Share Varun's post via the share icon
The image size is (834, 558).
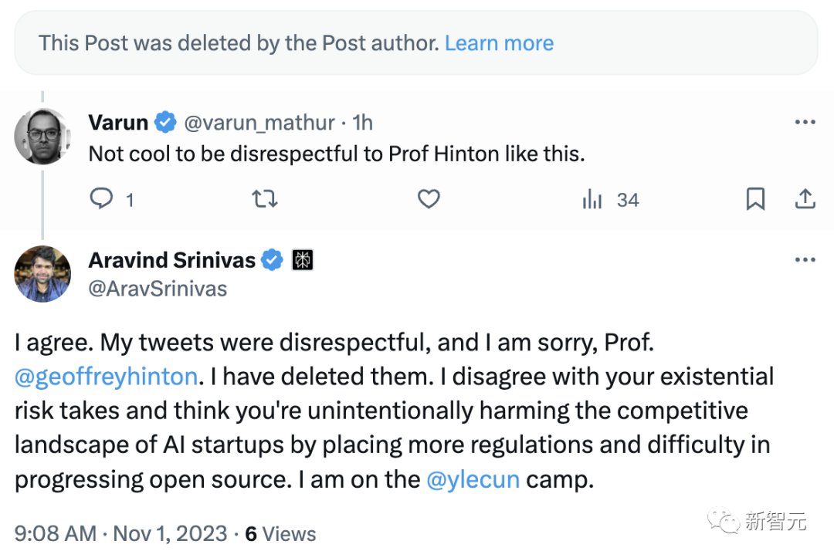tap(805, 200)
